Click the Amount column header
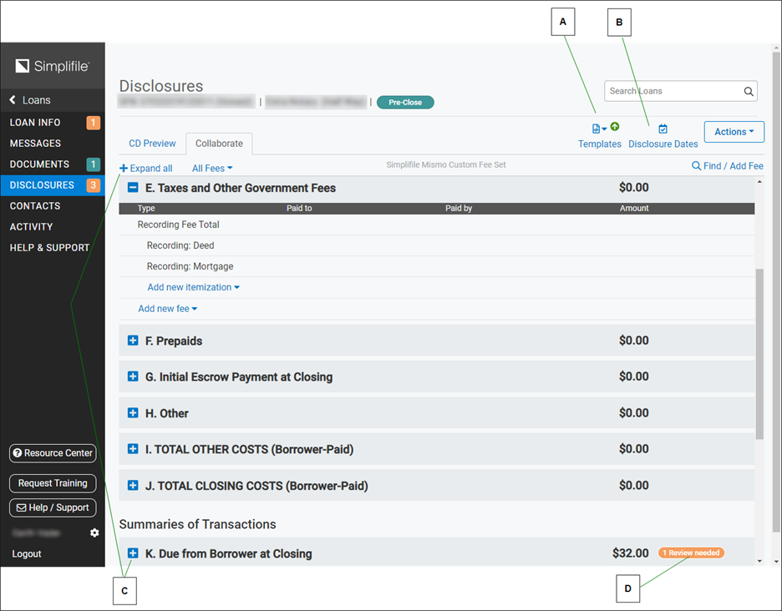Image resolution: width=782 pixels, height=611 pixels. coord(634,209)
